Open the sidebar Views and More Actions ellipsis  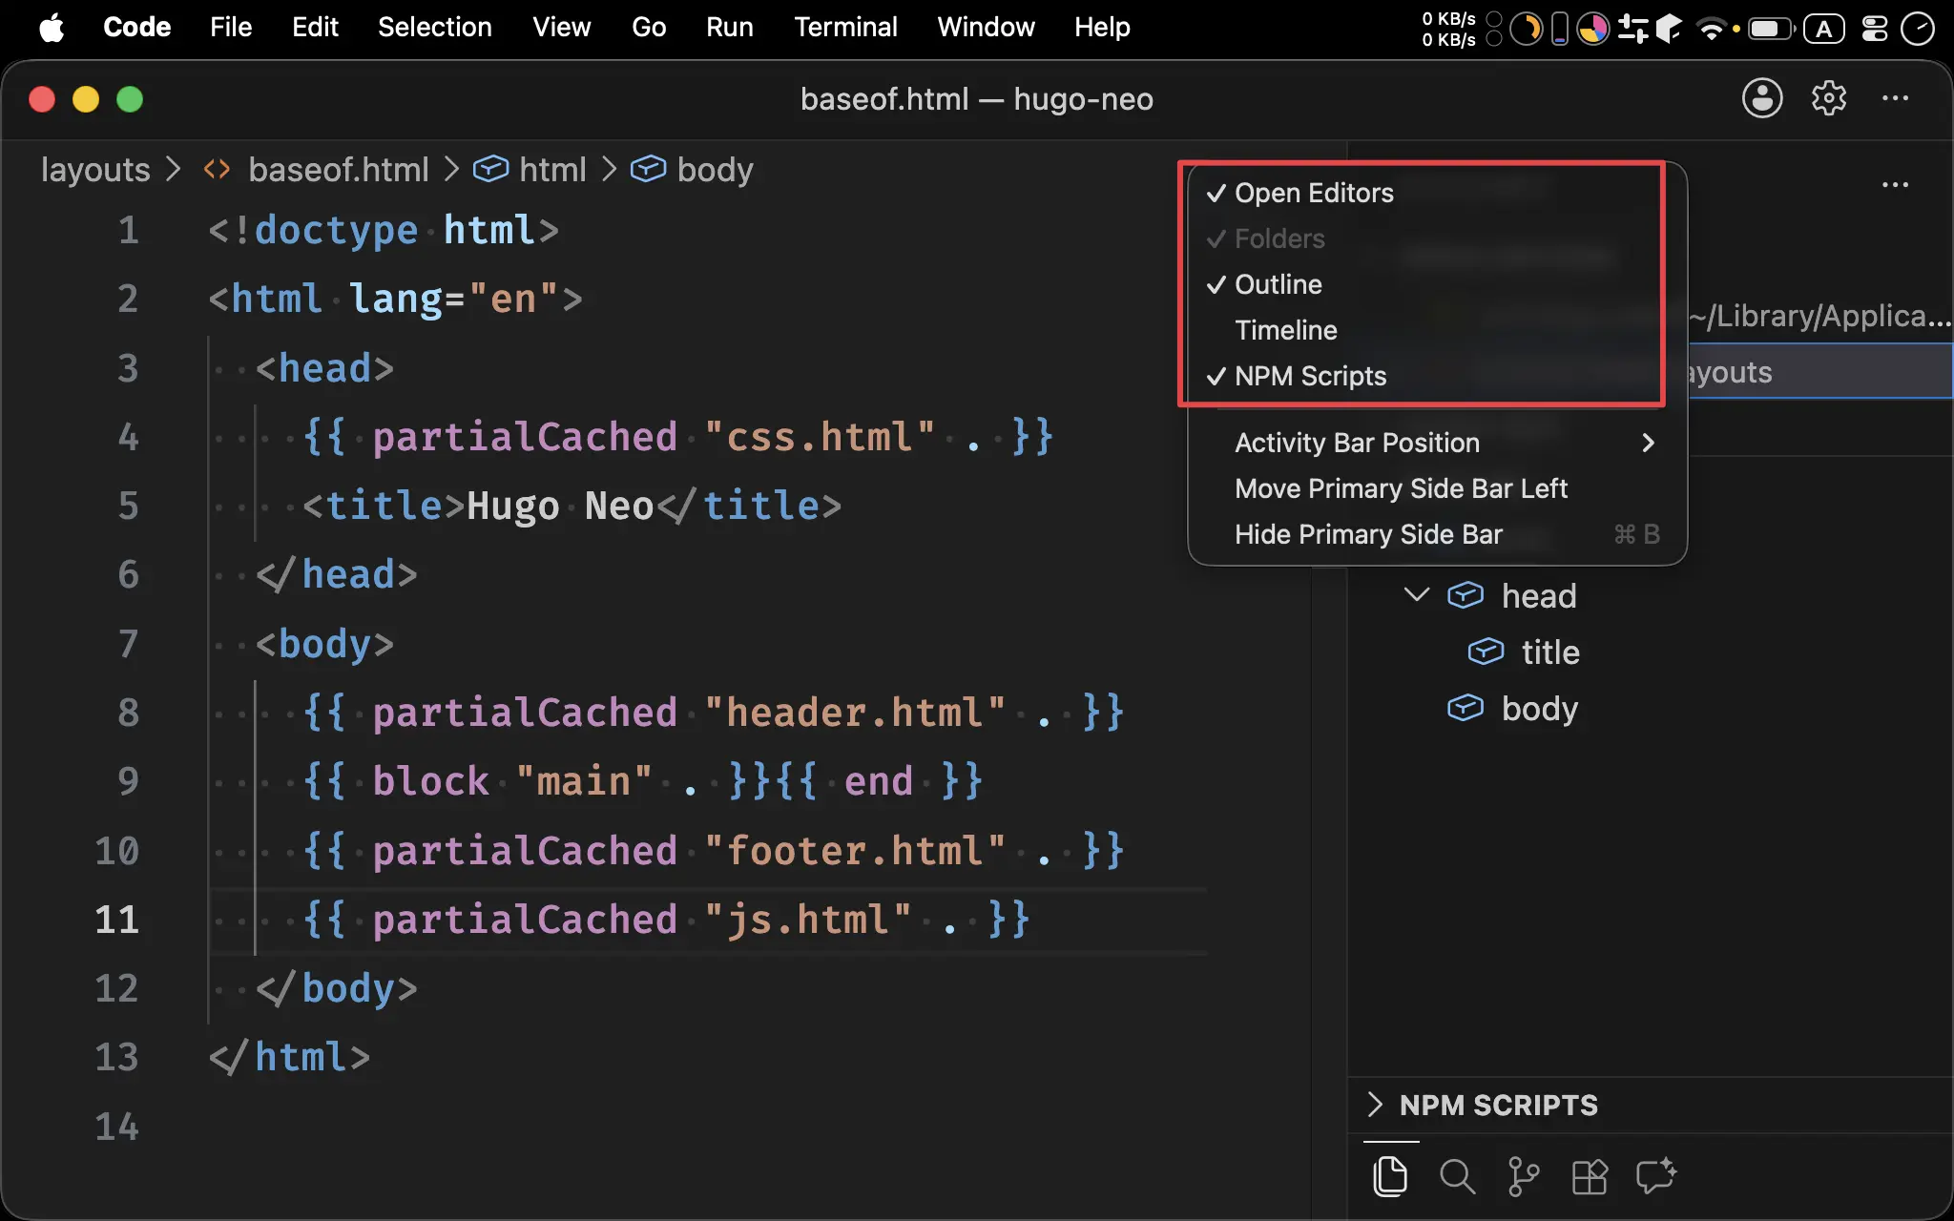click(1895, 184)
